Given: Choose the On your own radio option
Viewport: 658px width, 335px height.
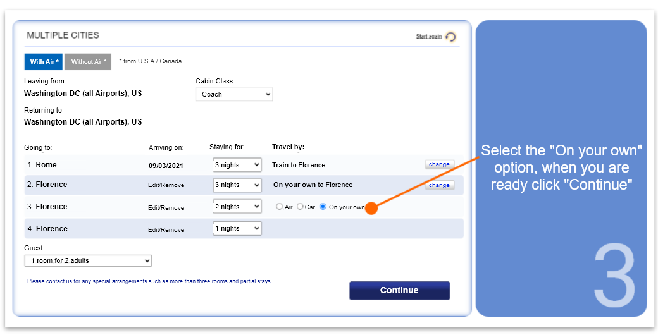Looking at the screenshot, I should pos(323,207).
